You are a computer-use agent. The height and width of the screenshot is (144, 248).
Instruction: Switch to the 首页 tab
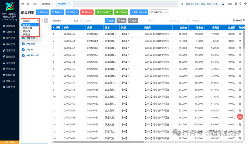point(35,4)
